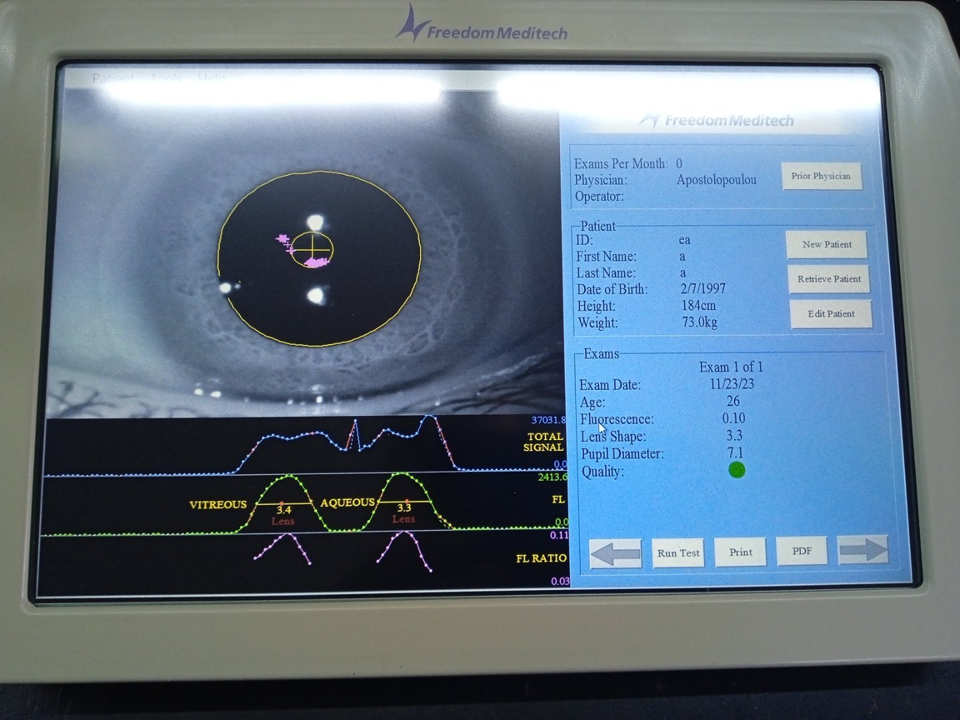Click the Retrieve Patient button
Image resolution: width=960 pixels, height=720 pixels.
(x=829, y=279)
